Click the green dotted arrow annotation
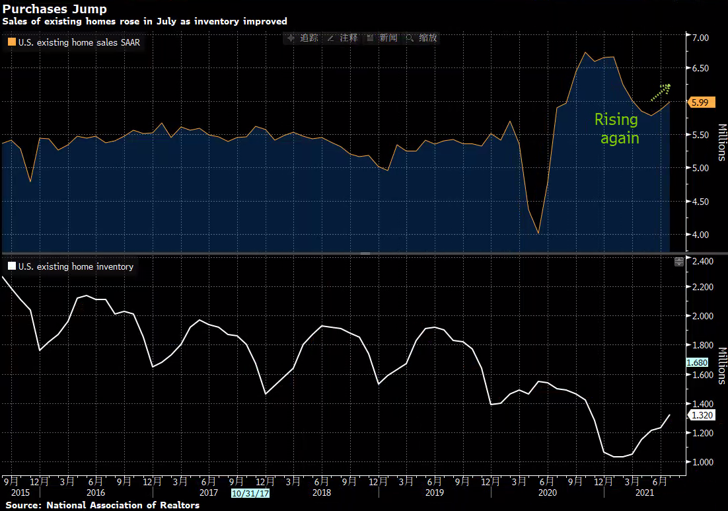This screenshot has height=511, width=728. click(x=660, y=93)
